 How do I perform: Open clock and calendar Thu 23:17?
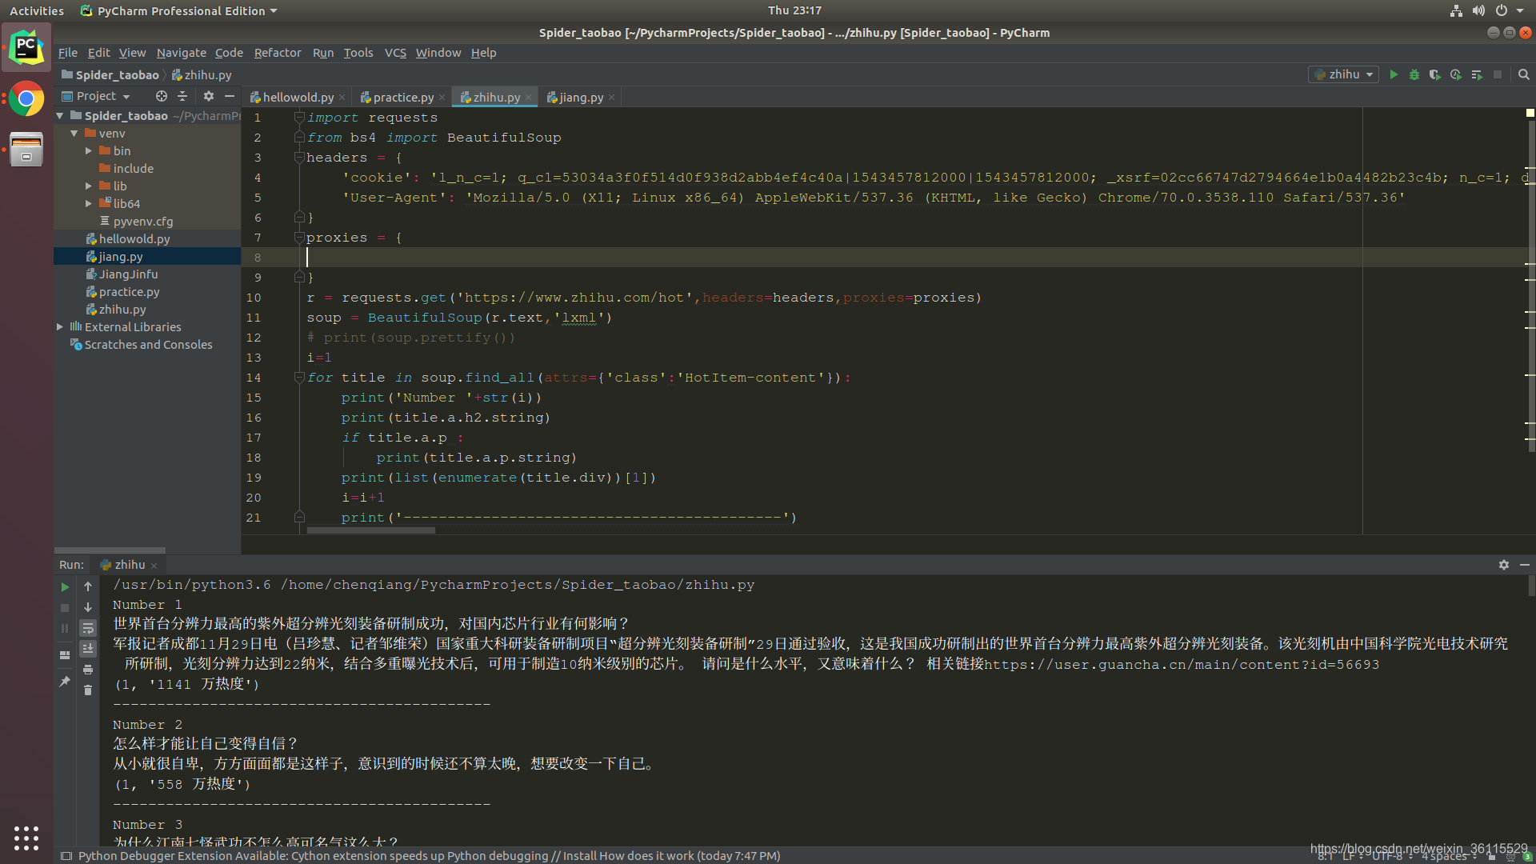tap(794, 10)
